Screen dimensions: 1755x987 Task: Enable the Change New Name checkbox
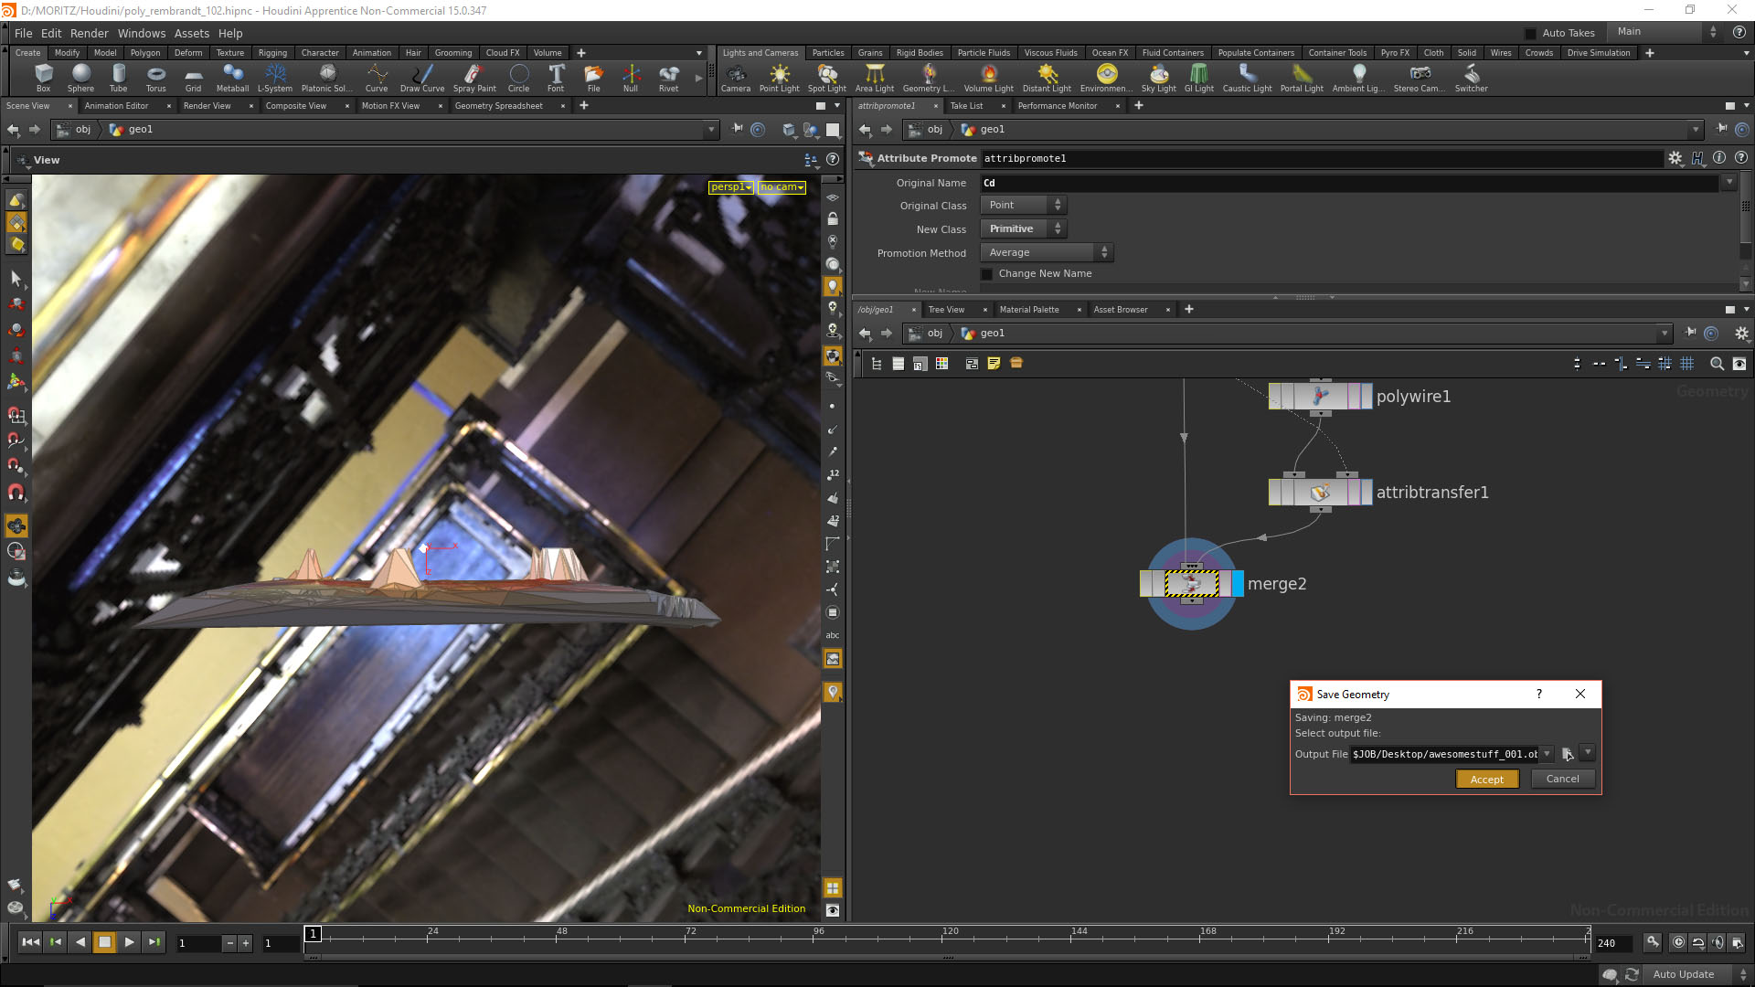point(987,274)
